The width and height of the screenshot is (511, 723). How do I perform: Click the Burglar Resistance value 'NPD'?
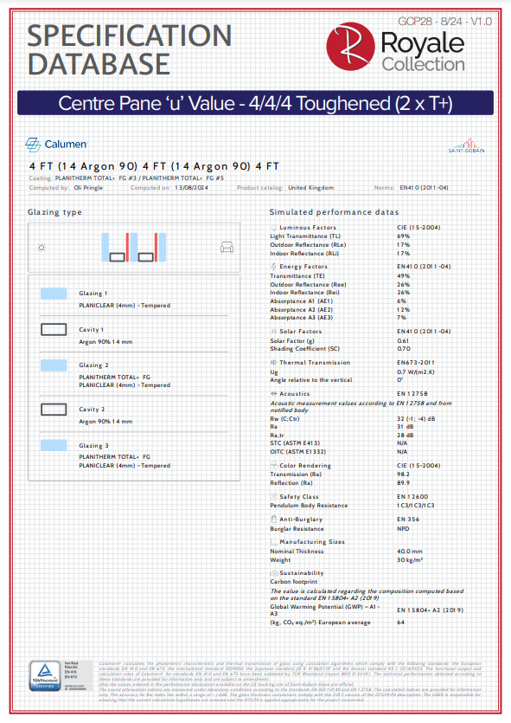[x=403, y=529]
